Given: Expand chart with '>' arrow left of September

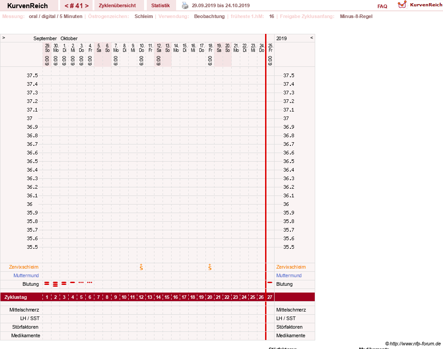Looking at the screenshot, I should (x=4, y=37).
